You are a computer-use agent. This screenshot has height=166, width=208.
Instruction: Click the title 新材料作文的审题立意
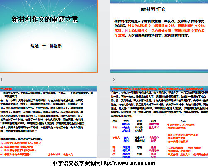click(45, 20)
